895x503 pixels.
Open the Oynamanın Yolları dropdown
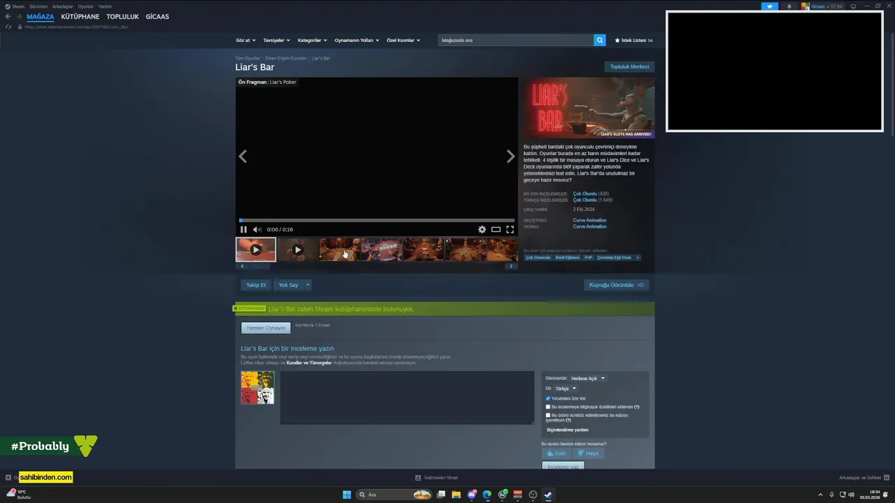tap(357, 41)
